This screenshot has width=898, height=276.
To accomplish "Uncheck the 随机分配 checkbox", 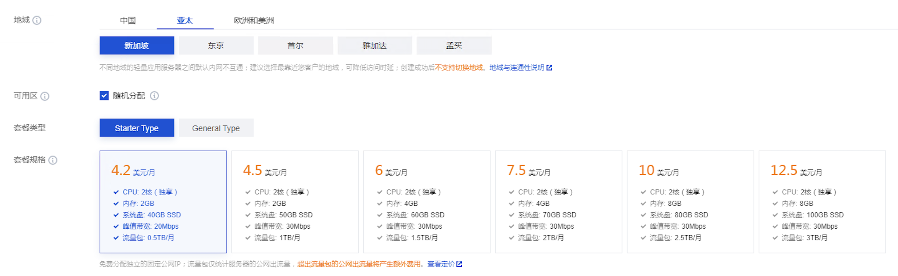I will click(104, 96).
